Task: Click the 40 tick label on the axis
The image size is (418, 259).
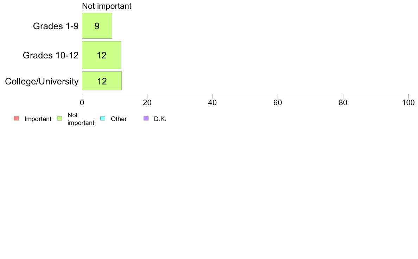Action: coord(213,103)
